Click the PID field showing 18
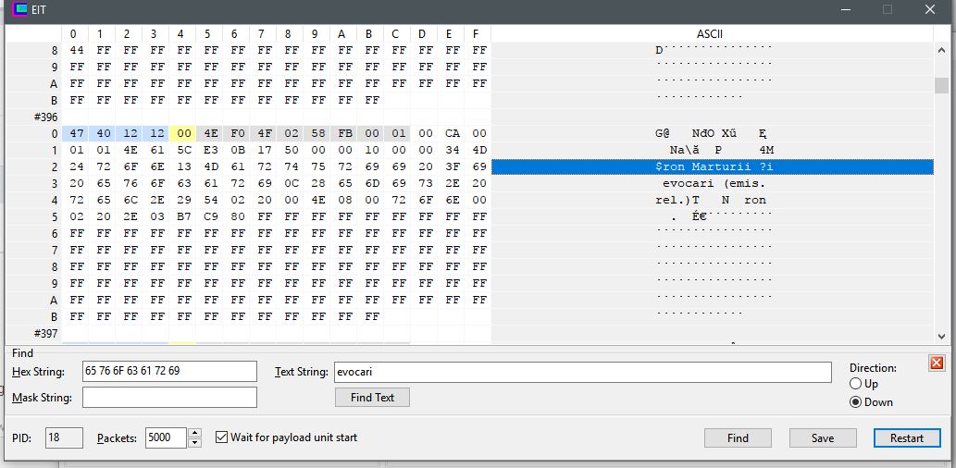The image size is (956, 468). [x=64, y=437]
